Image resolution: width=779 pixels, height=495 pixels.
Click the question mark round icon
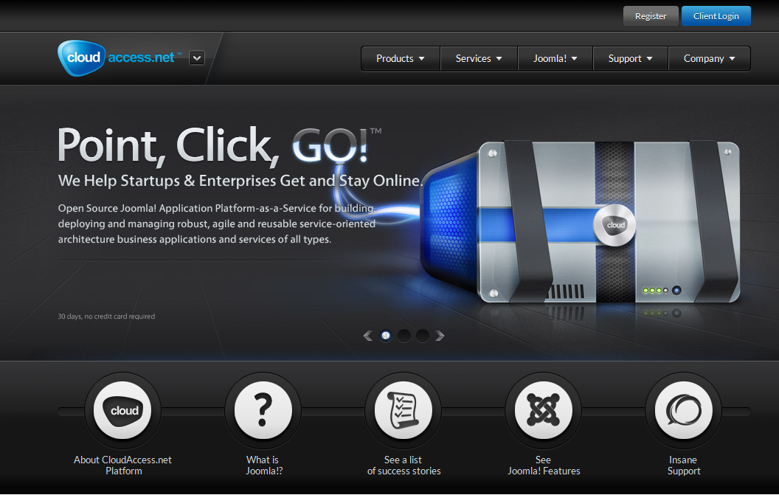point(263,410)
